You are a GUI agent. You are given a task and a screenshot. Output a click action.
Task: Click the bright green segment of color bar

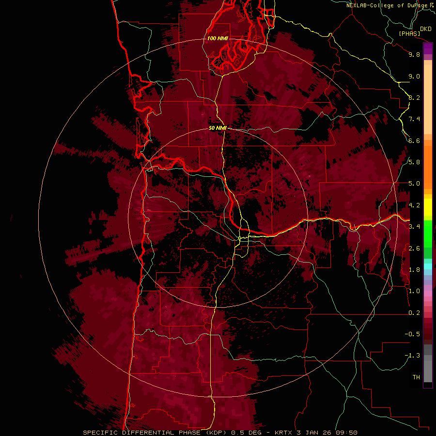click(428, 233)
